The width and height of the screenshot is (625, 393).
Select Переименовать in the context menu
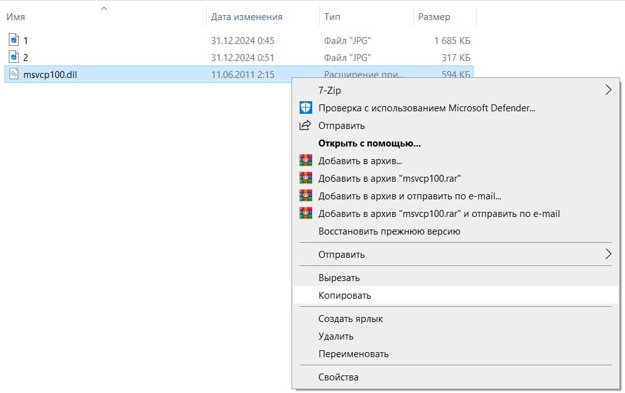pos(353,353)
